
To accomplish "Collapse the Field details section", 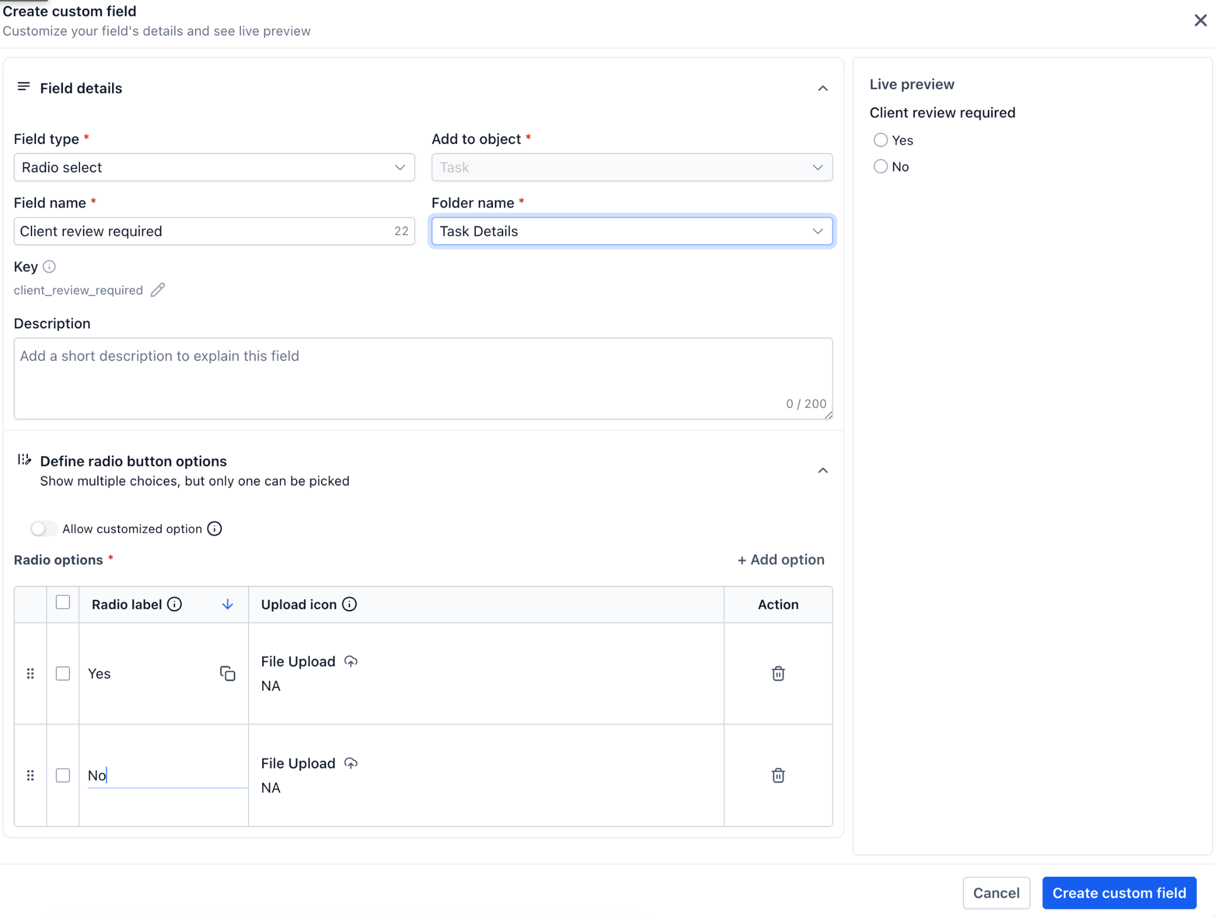I will click(823, 88).
